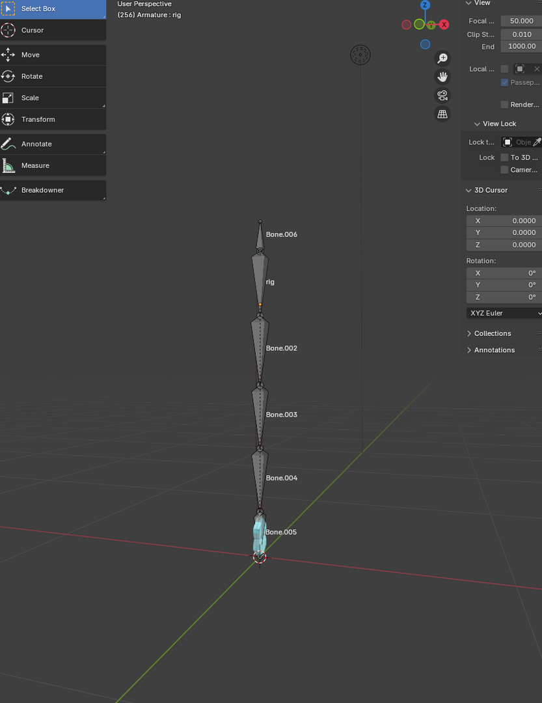Screen dimensions: 542x703
Task: Click the Clip Start field 0.010
Action: [521, 34]
